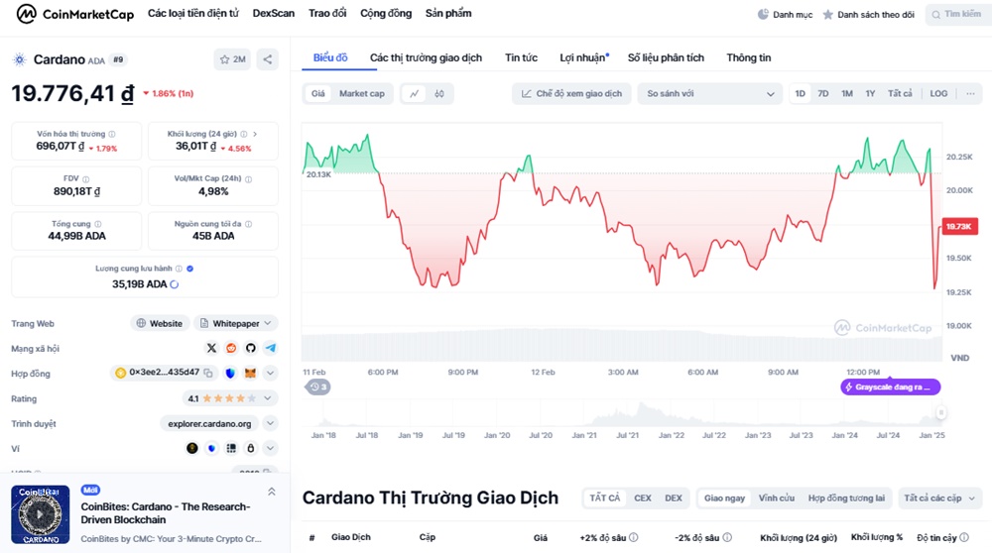Switch to the 'Tin tức' tab

pyautogui.click(x=521, y=58)
